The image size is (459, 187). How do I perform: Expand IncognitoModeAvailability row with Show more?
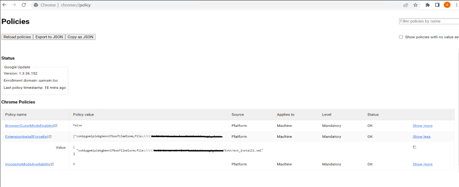422,164
